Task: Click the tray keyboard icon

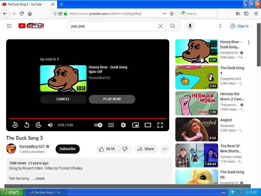Action: click(x=223, y=192)
